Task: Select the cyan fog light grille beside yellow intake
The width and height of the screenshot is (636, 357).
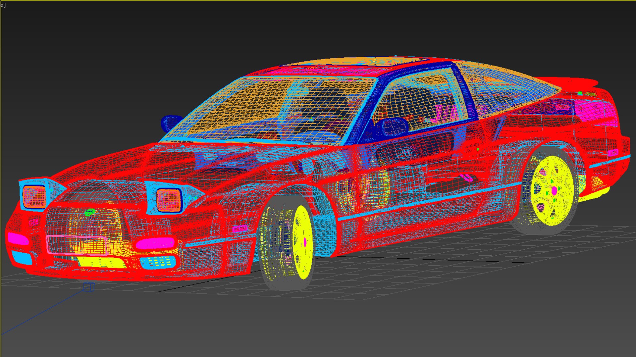Action: [x=158, y=262]
